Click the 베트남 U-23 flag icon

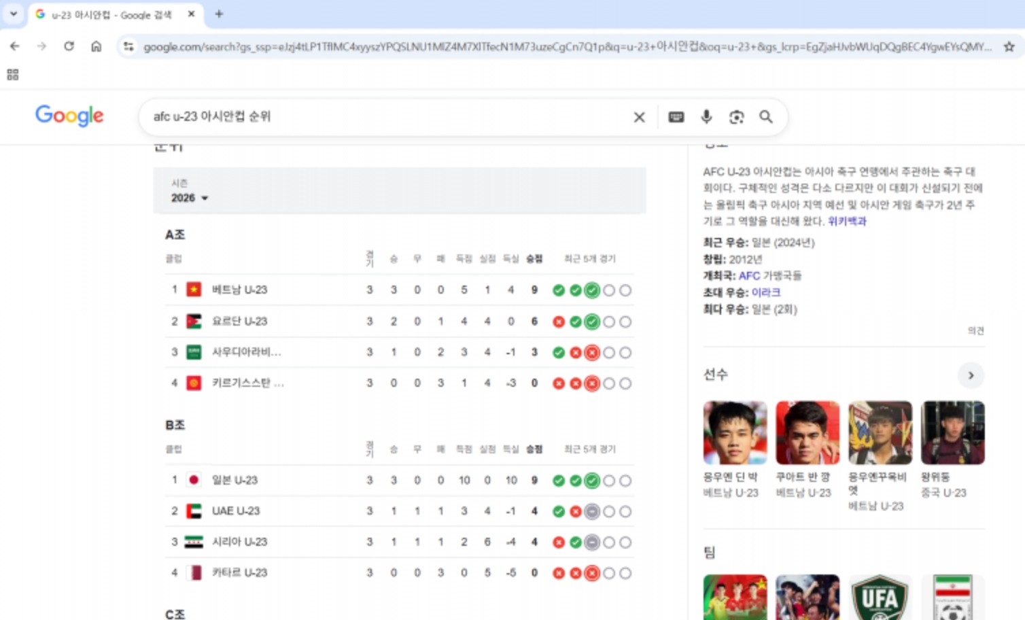click(194, 290)
